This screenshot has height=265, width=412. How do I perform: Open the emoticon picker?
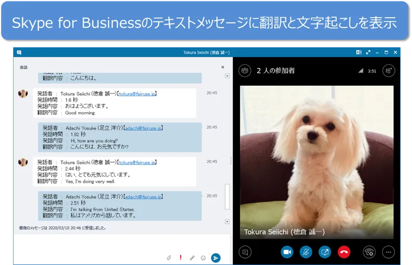[203, 258]
